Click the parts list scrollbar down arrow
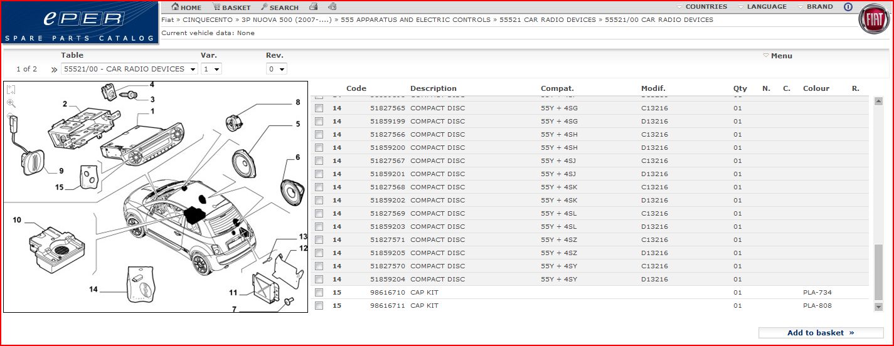This screenshot has width=894, height=346. click(878, 307)
